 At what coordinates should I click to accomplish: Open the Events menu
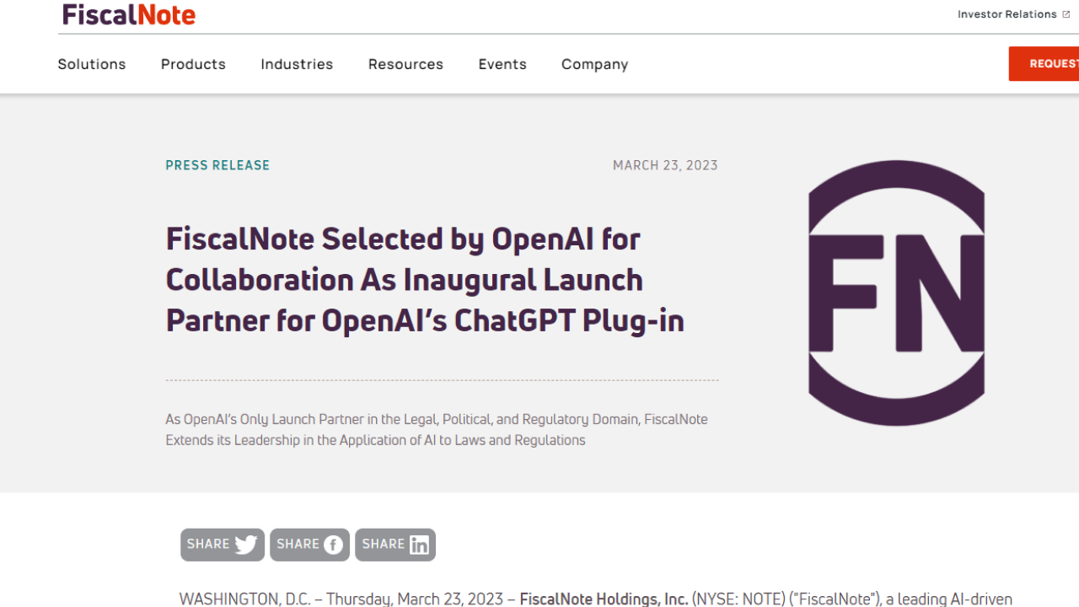click(x=502, y=64)
